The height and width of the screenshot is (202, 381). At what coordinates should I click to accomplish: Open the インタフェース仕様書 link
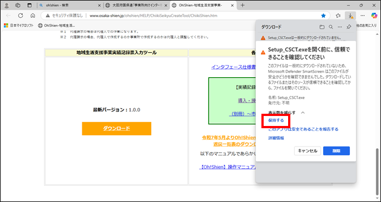tap(233, 67)
